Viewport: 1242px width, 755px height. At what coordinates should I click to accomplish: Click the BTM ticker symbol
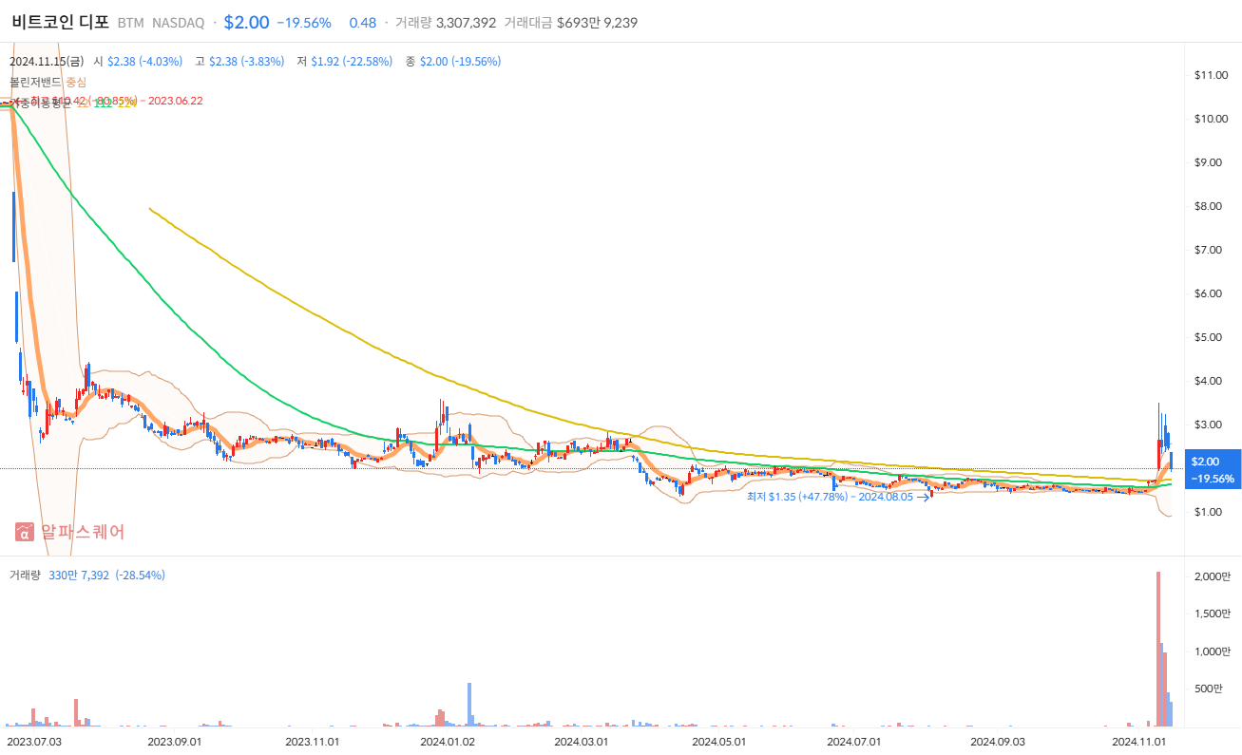131,23
